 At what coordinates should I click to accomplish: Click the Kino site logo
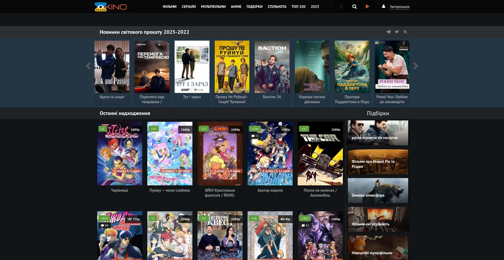pos(111,7)
